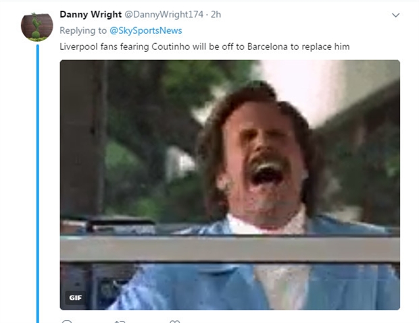Open the @SkySportsNews profile link
This screenshot has height=323, width=419.
click(145, 30)
